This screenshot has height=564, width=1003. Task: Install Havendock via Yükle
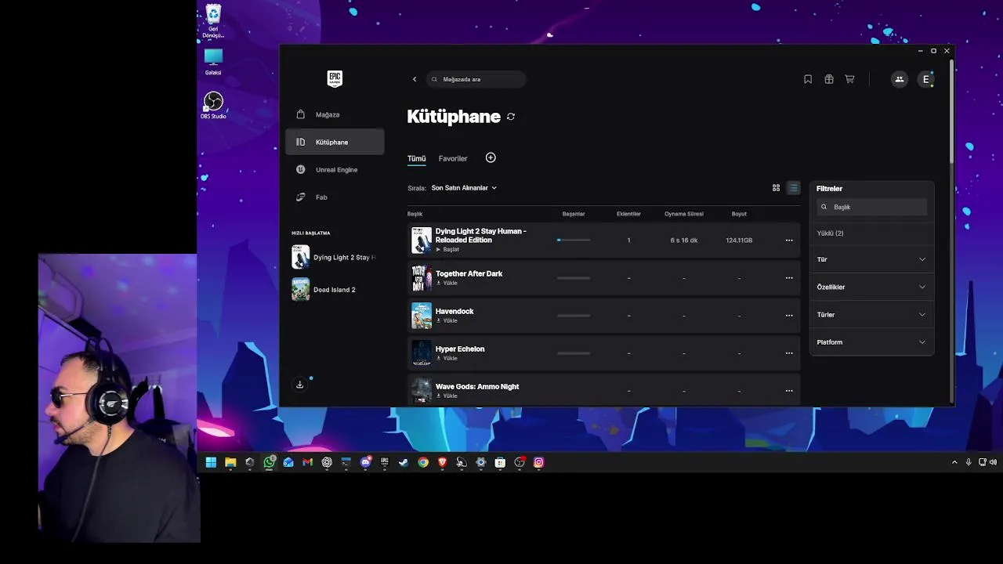click(x=447, y=320)
